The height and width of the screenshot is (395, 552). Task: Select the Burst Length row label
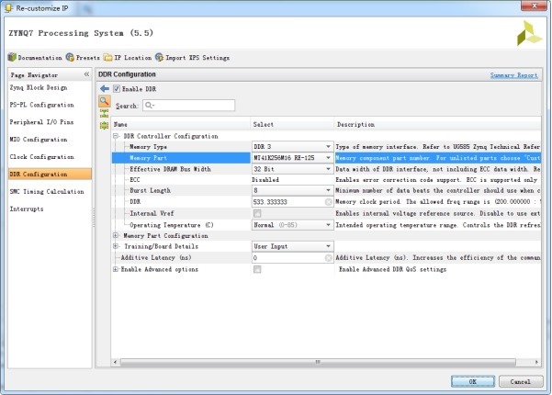(150, 190)
